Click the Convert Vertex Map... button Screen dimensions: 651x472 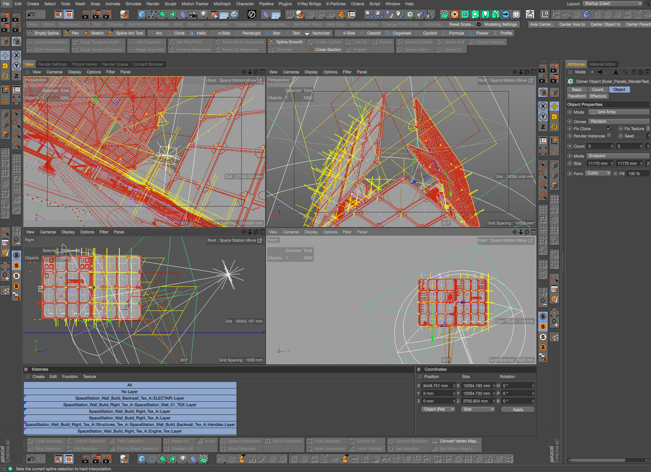[x=456, y=441]
